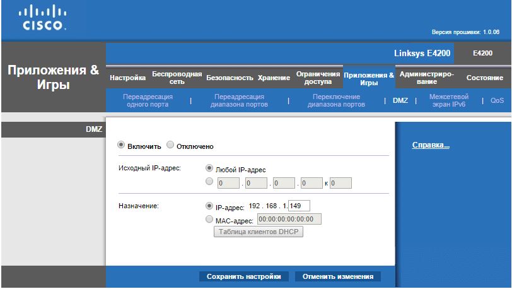Click Сохранить настройки button
This screenshot has height=289, width=512.
click(x=244, y=276)
